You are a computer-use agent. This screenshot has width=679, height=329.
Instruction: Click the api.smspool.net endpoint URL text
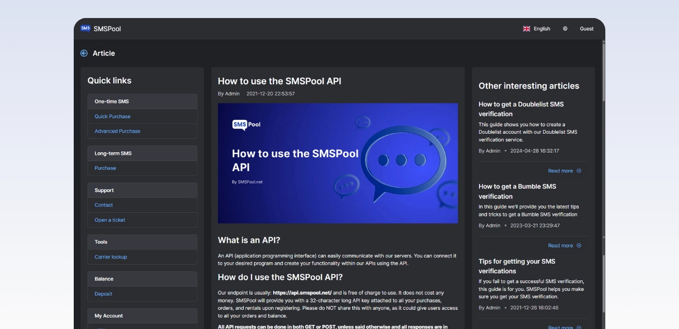click(x=302, y=293)
